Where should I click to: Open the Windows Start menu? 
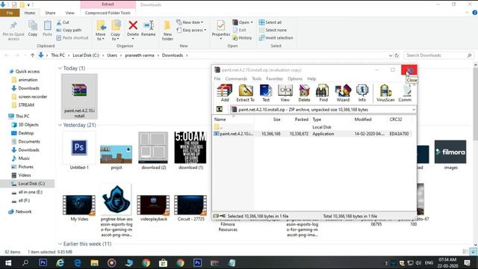(x=8, y=262)
